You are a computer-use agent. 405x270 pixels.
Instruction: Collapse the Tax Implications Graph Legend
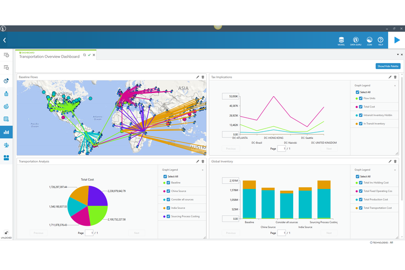pos(395,85)
